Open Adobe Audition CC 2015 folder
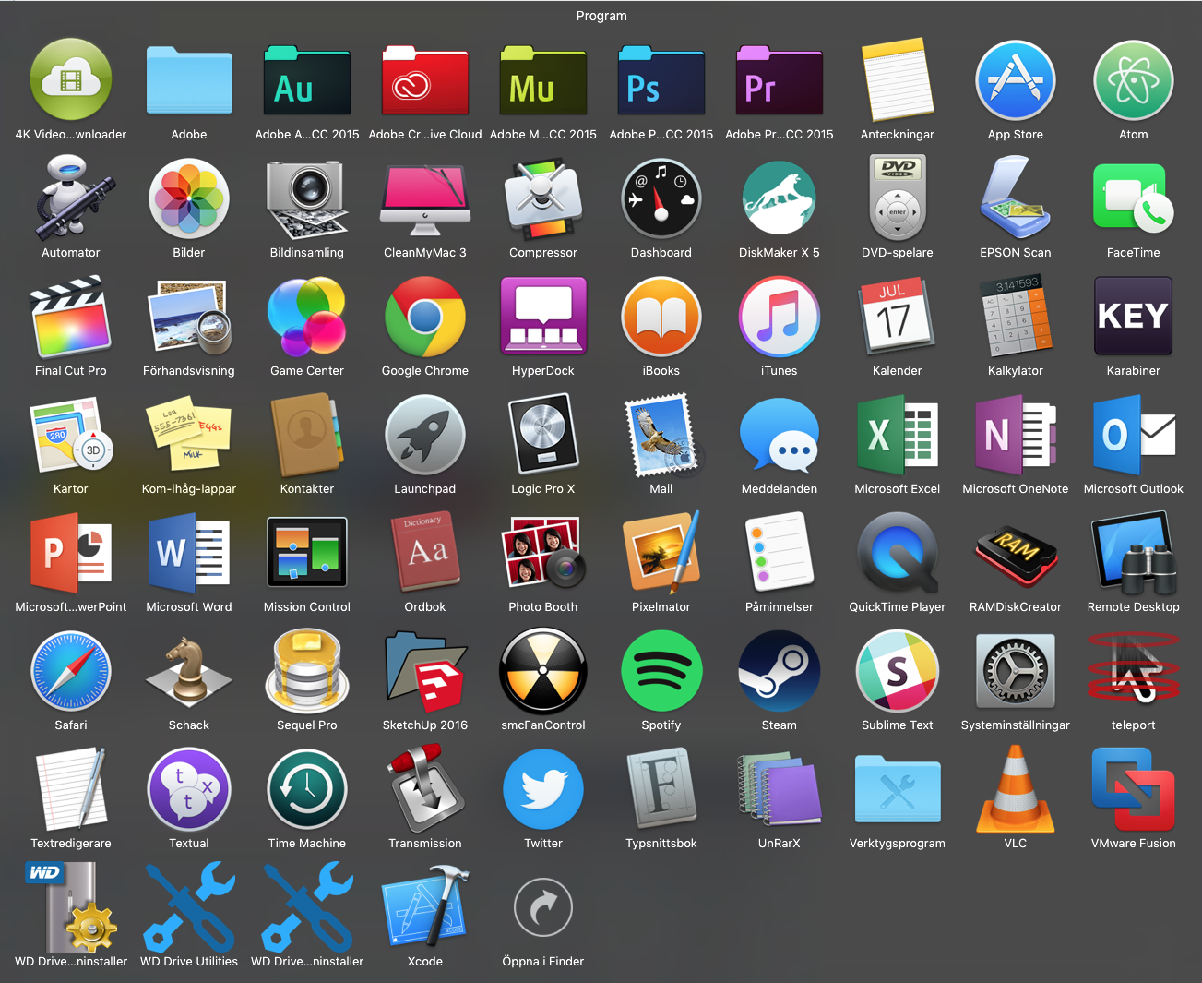Viewport: 1202px width, 983px height. pyautogui.click(x=307, y=79)
